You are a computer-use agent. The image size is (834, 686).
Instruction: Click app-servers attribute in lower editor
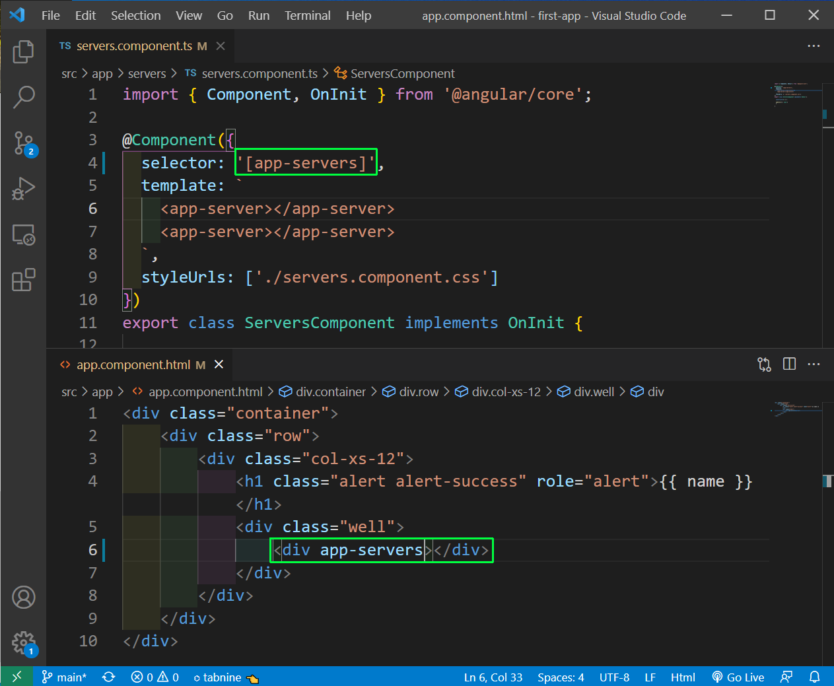(371, 550)
